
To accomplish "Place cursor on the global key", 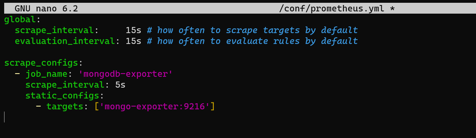I will point(20,19).
